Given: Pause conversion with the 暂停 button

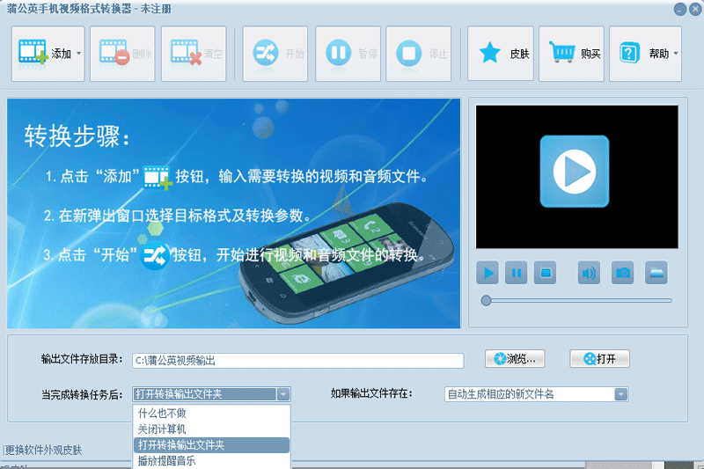Looking at the screenshot, I should (348, 54).
